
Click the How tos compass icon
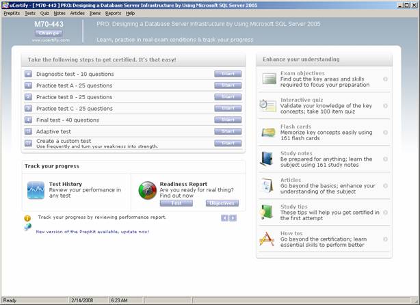[267, 239]
